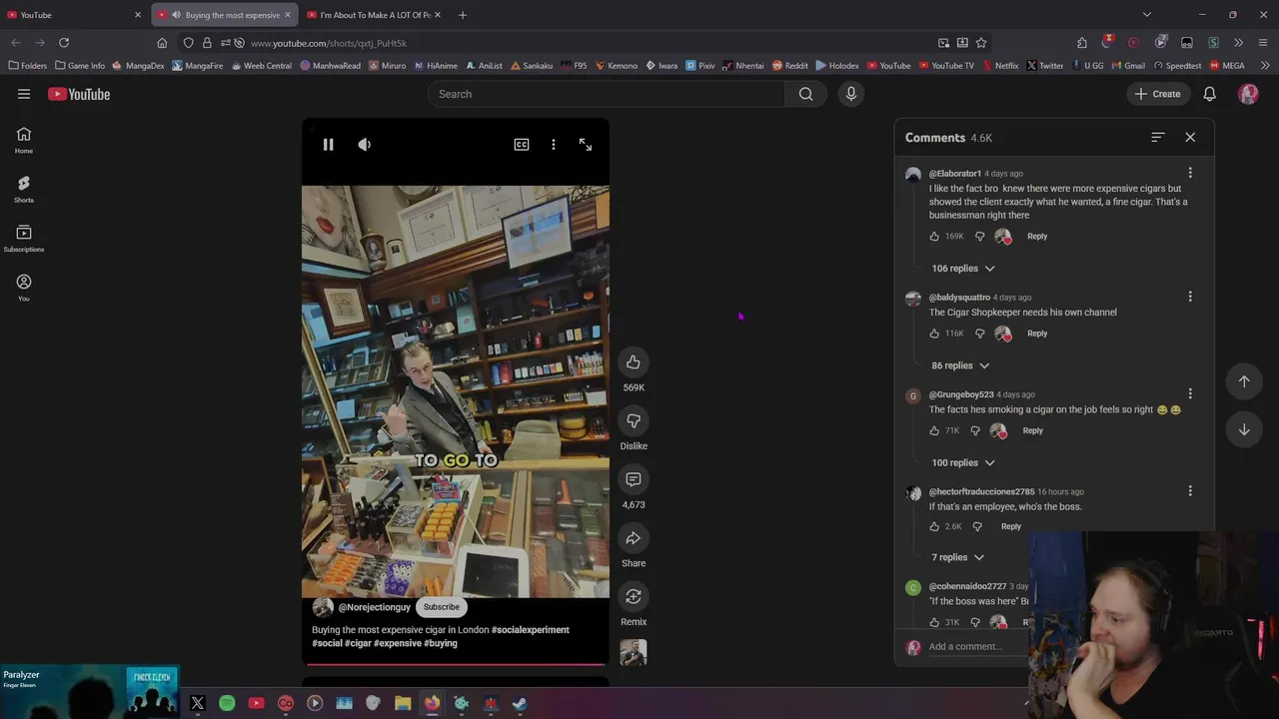Enter fullscreen for the Short
The height and width of the screenshot is (719, 1279).
click(x=586, y=145)
